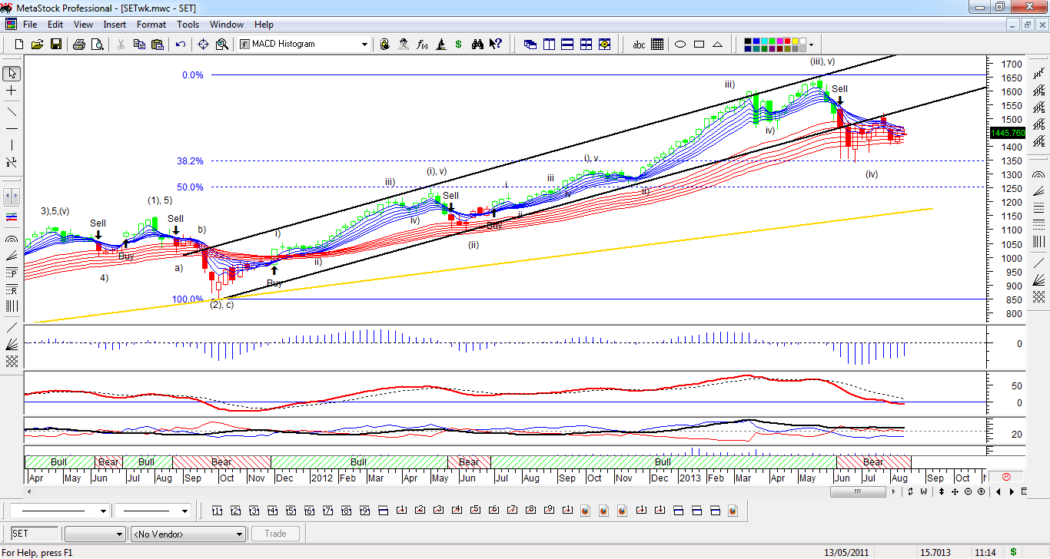Open the Window menu
This screenshot has height=559, width=1050.
tap(227, 25)
